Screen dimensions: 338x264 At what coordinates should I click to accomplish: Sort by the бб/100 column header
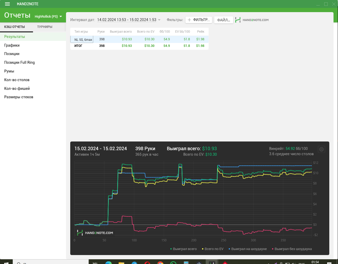(x=165, y=32)
